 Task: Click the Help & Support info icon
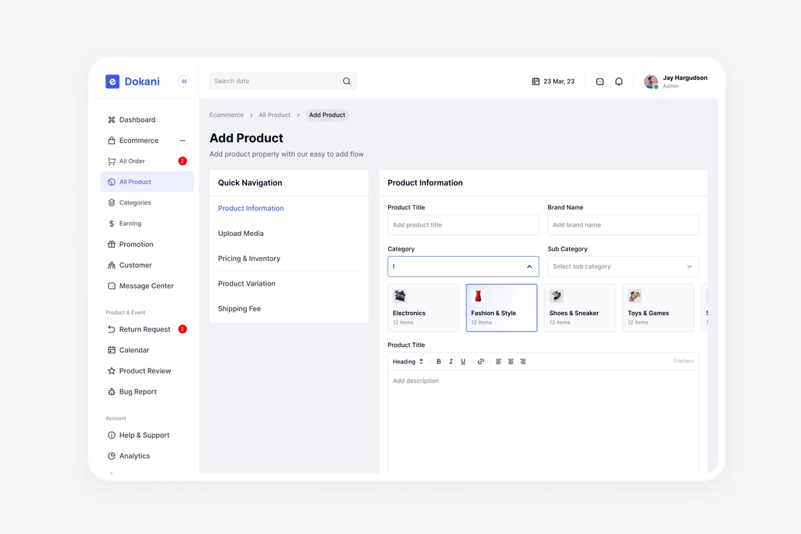pyautogui.click(x=111, y=435)
